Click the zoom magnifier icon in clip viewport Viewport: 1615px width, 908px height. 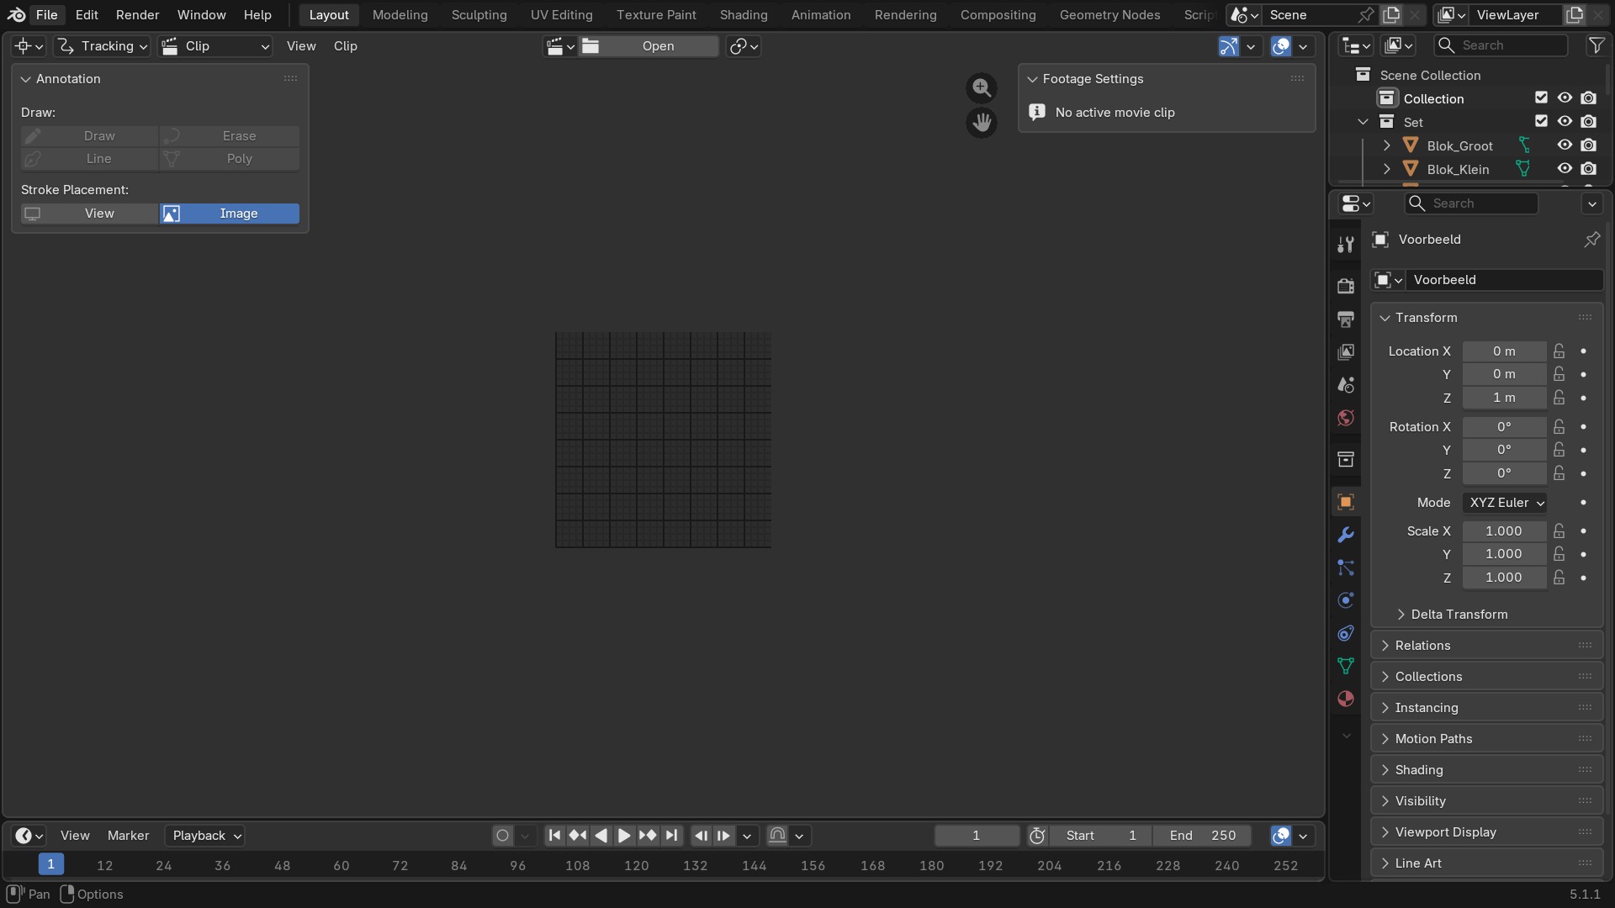click(981, 87)
